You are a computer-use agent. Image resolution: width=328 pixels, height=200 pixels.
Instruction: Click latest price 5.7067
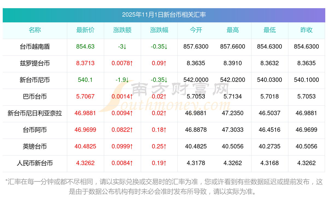(85, 97)
